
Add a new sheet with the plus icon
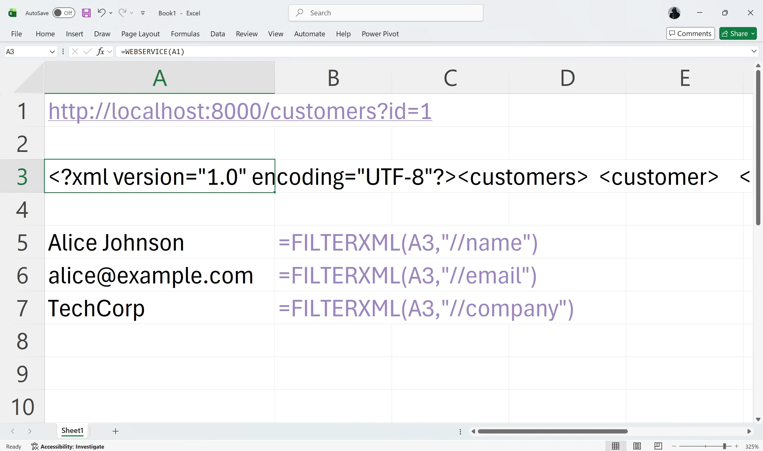point(116,431)
